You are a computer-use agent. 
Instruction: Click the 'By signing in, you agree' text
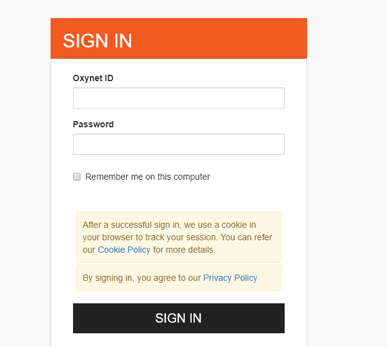coord(141,278)
